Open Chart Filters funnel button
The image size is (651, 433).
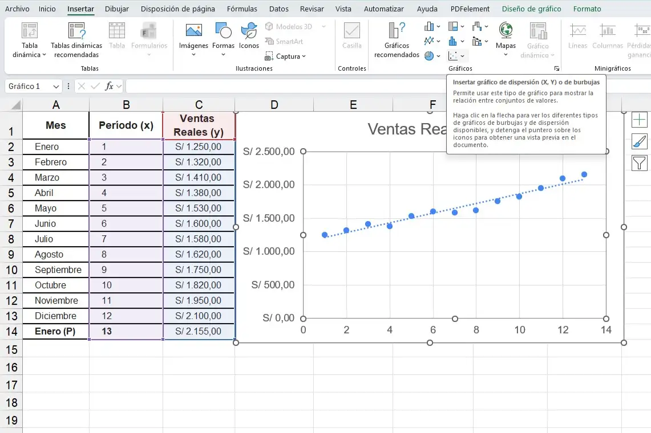(x=640, y=163)
